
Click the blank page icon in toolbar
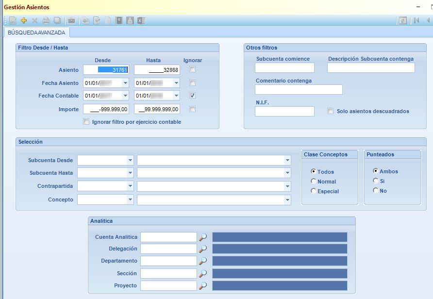[x=108, y=20]
